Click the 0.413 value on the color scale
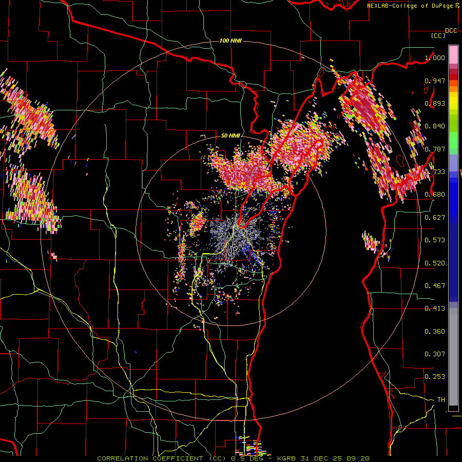 point(435,309)
